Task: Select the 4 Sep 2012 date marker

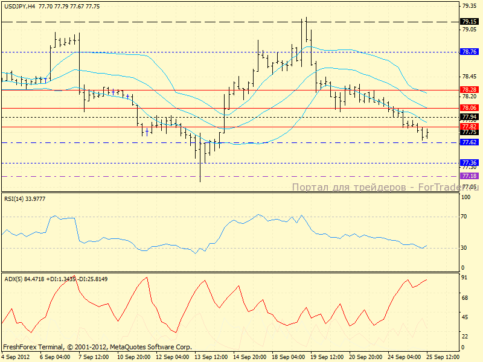Action: tap(16, 357)
